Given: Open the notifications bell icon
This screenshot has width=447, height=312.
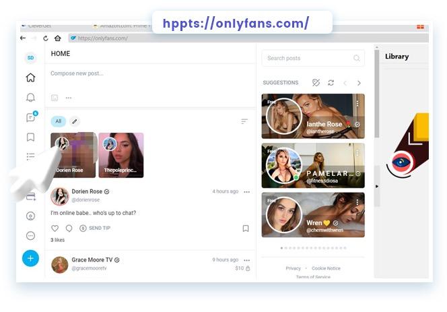Looking at the screenshot, I should 30,98.
